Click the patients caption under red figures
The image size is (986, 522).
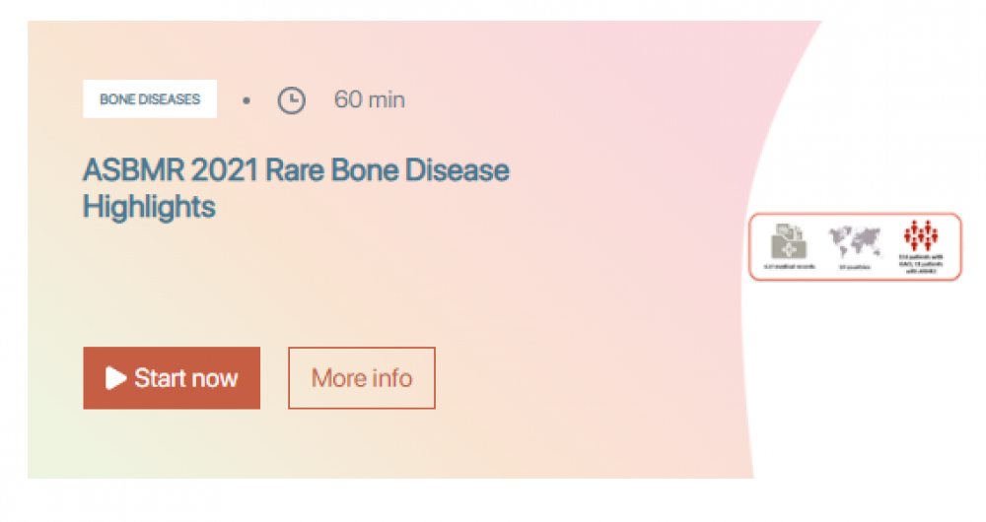tap(921, 264)
